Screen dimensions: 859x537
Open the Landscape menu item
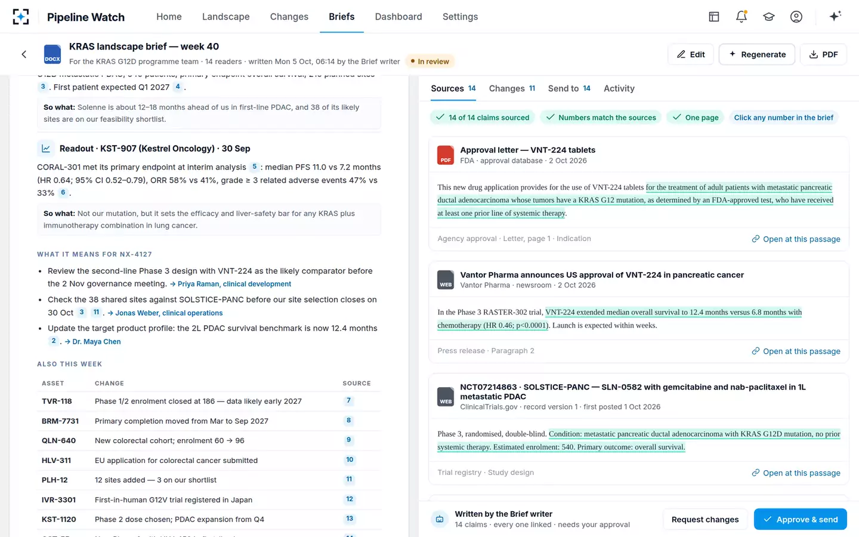click(225, 17)
